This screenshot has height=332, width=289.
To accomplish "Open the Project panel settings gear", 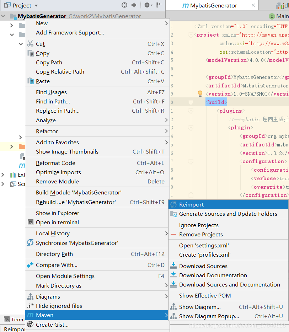I will pyautogui.click(x=148, y=5).
